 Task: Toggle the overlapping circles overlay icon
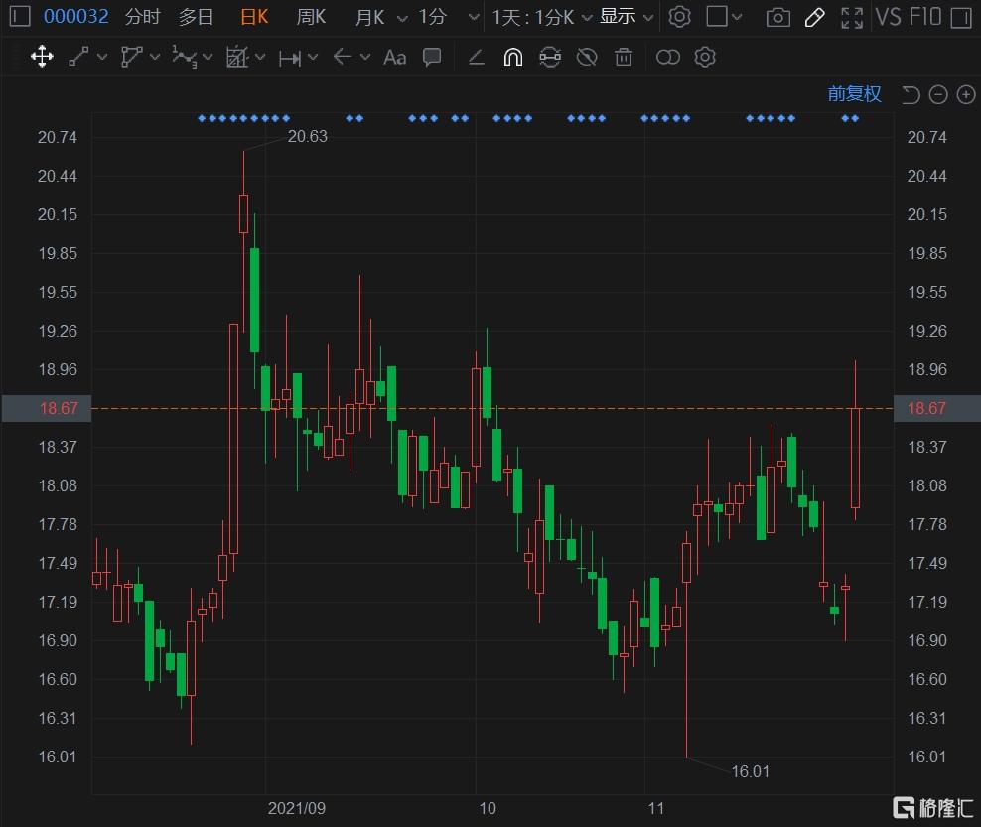pos(667,58)
